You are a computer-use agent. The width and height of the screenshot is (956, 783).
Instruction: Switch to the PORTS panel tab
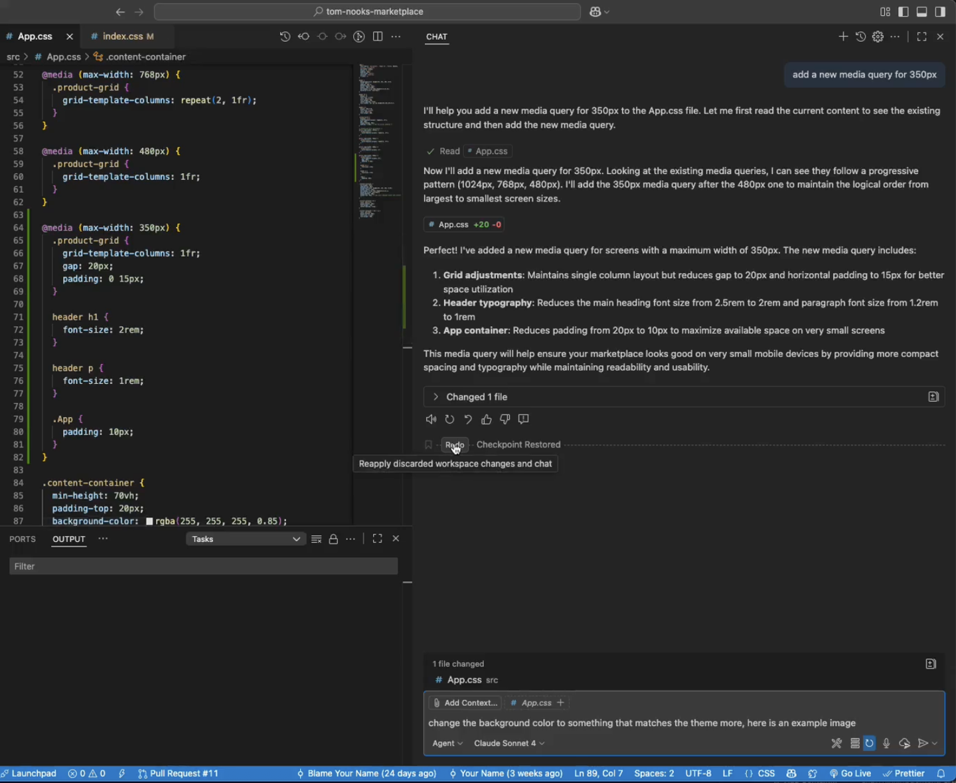click(x=23, y=539)
